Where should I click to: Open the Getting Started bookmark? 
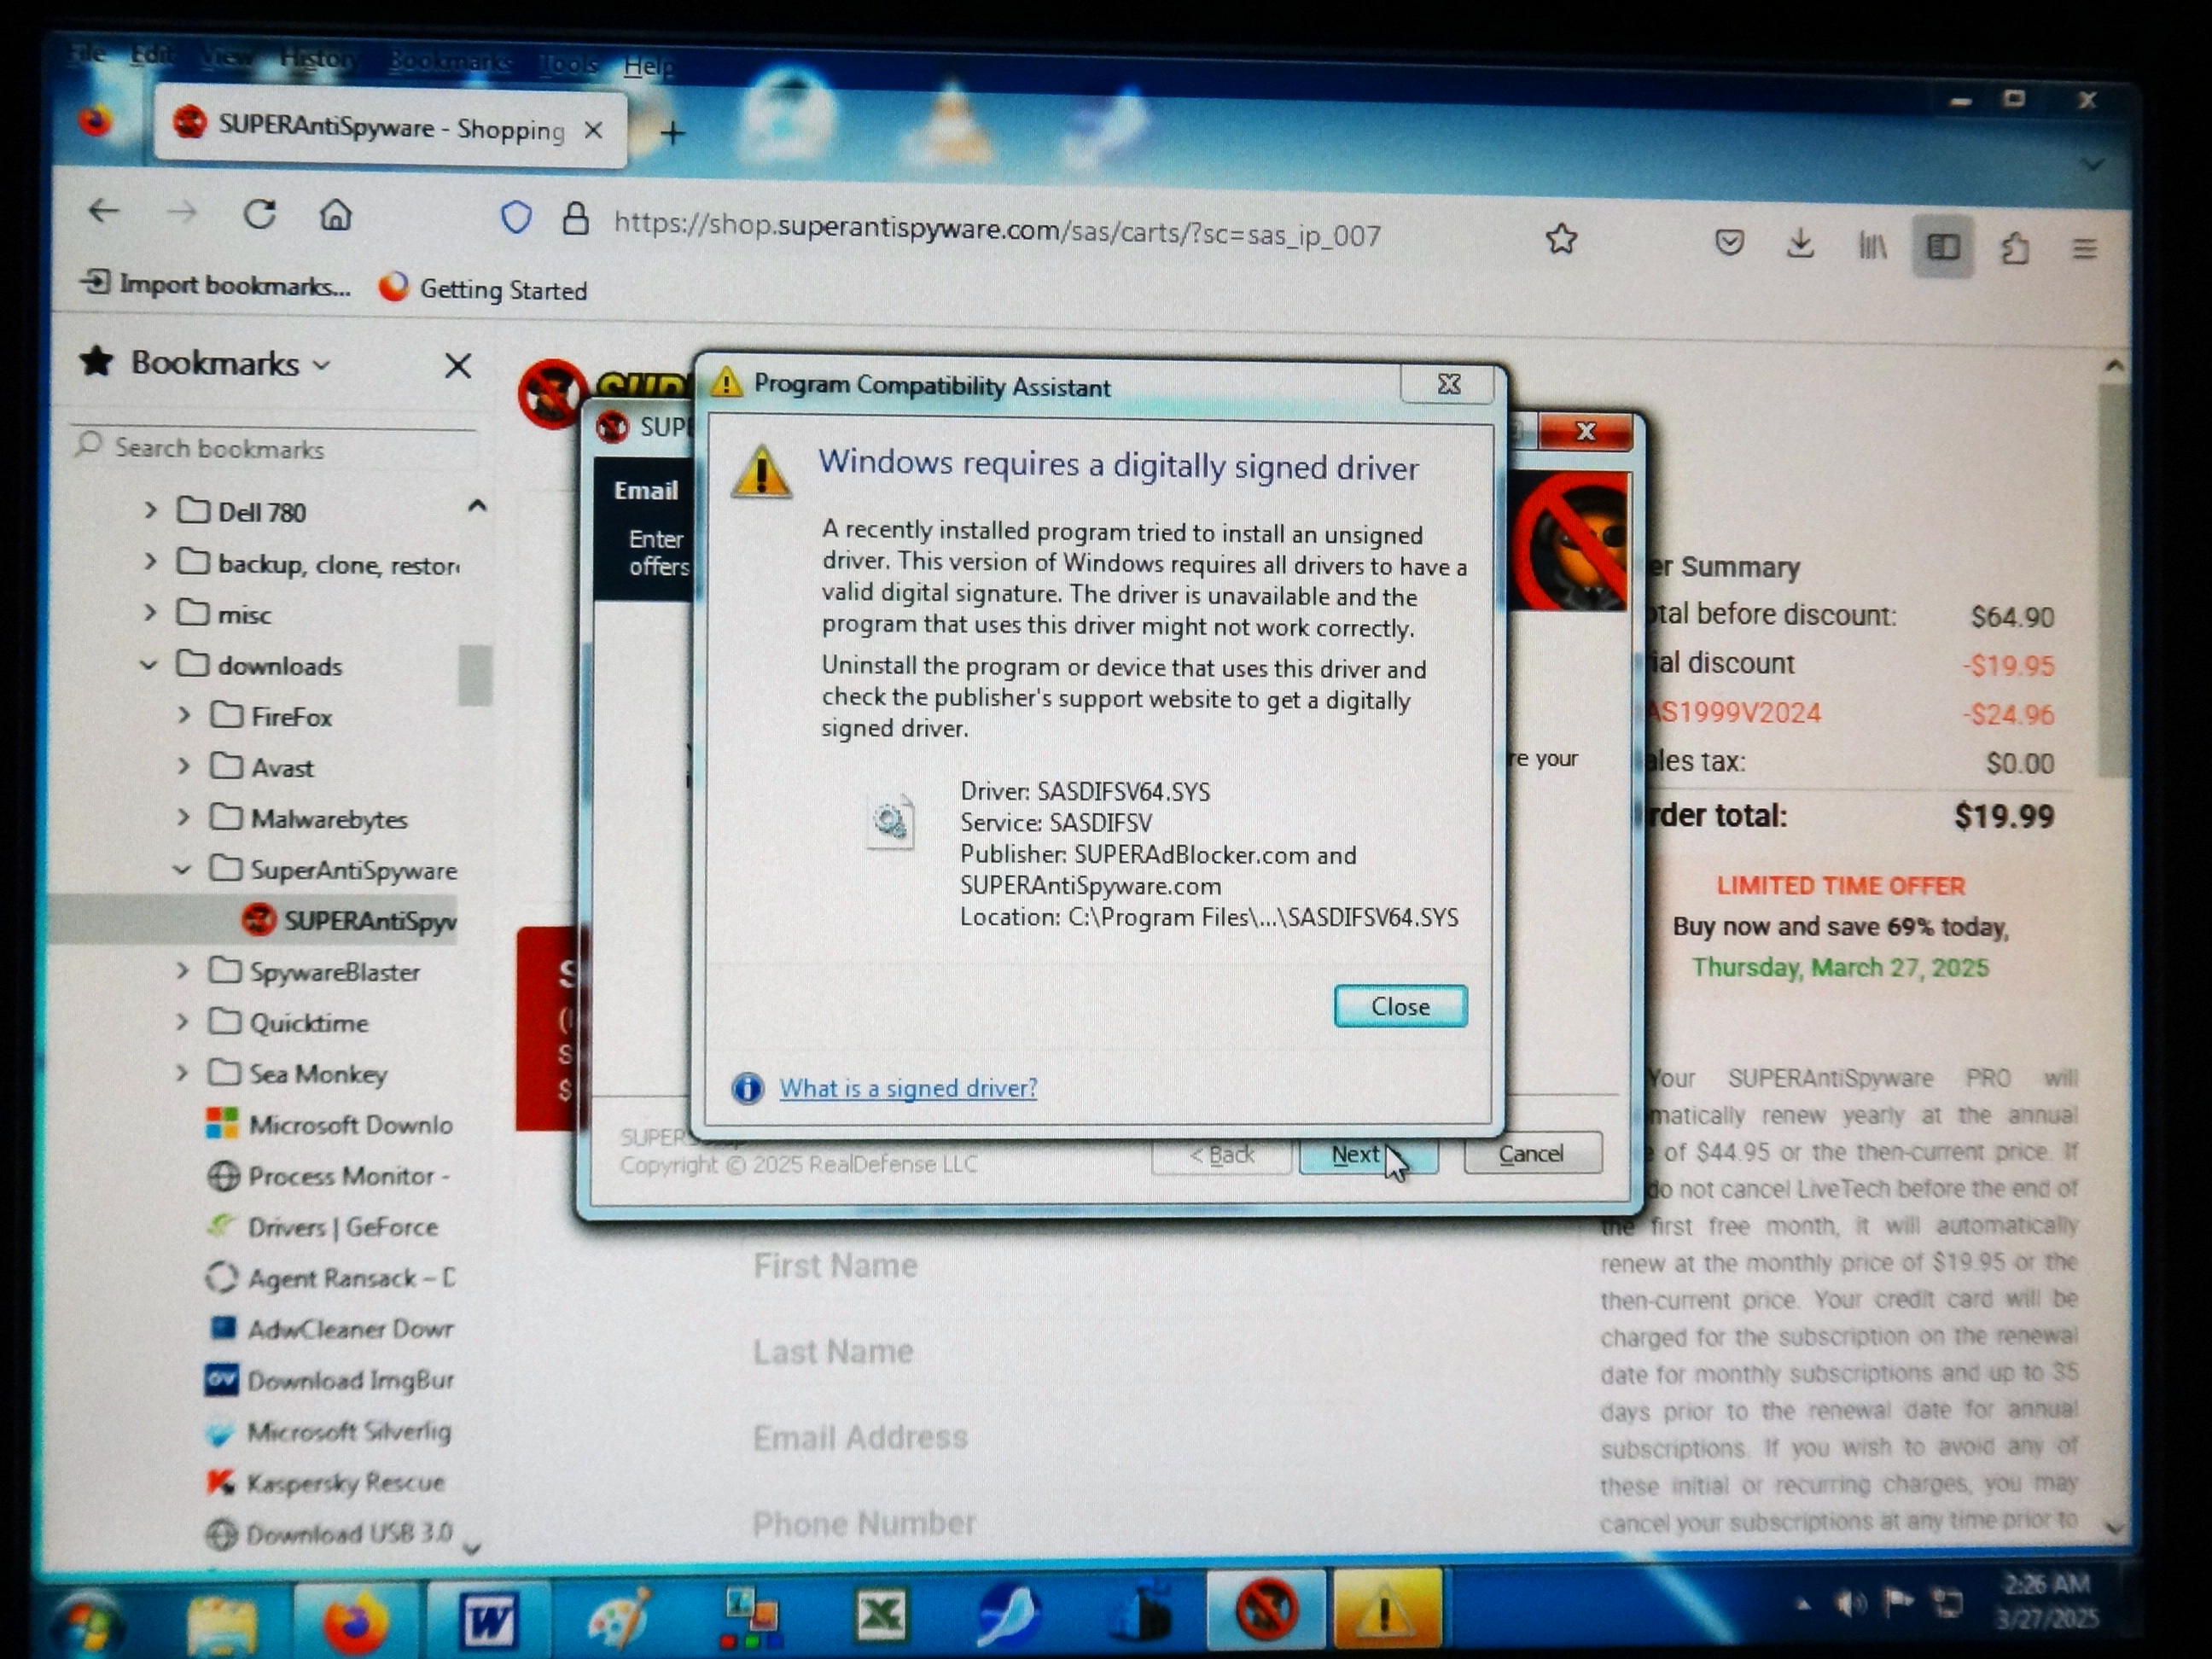484,289
